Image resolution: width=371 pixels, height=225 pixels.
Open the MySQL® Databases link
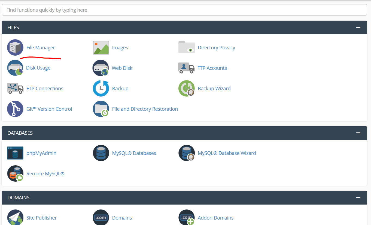[x=134, y=153]
